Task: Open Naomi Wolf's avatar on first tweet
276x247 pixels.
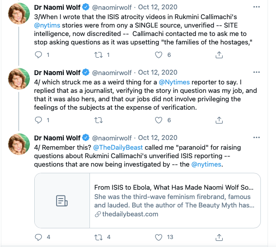Action: 18,14
